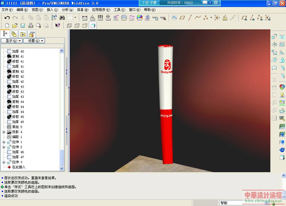Open the 显示 dropdown in model tree
The height and width of the screenshot is (206, 286).
[11, 41]
